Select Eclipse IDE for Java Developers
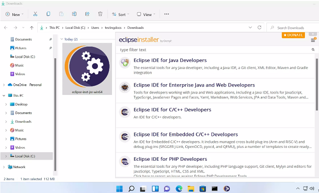 tap(170, 60)
